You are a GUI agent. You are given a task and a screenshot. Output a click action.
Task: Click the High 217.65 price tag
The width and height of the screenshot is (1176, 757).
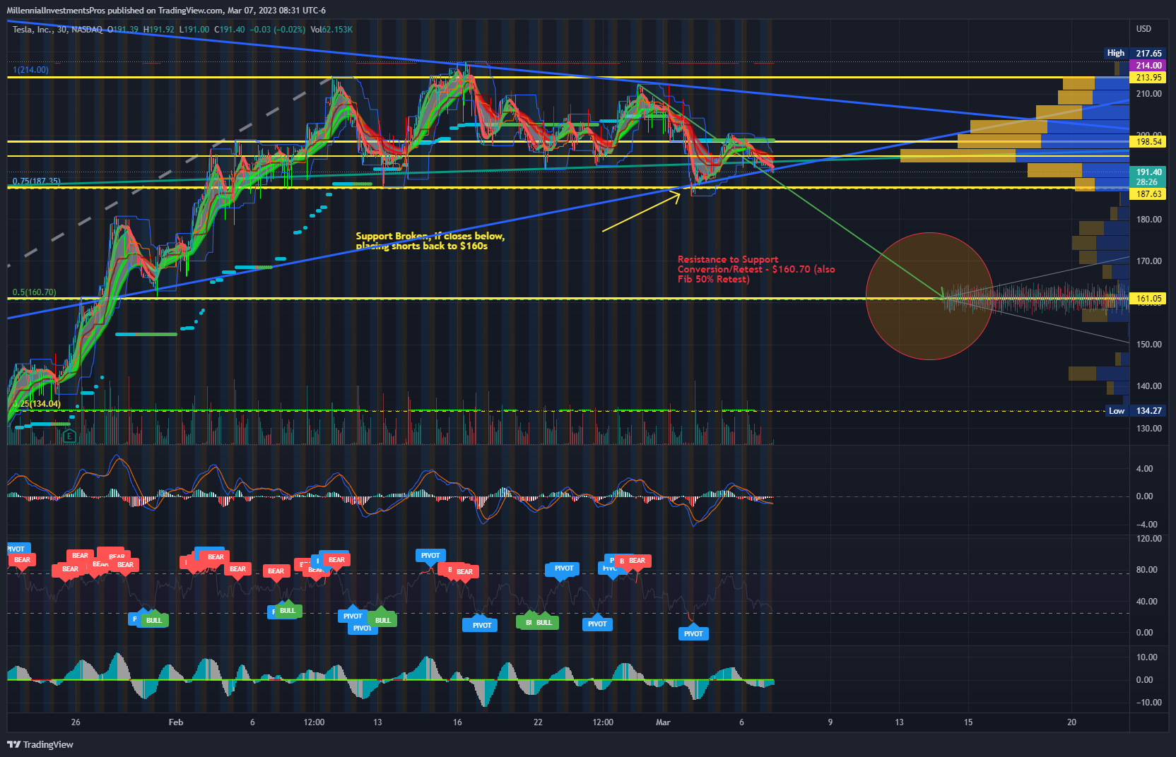coord(1134,53)
